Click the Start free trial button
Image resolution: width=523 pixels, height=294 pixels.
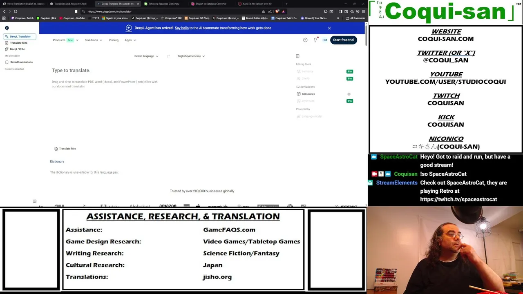[x=343, y=40]
